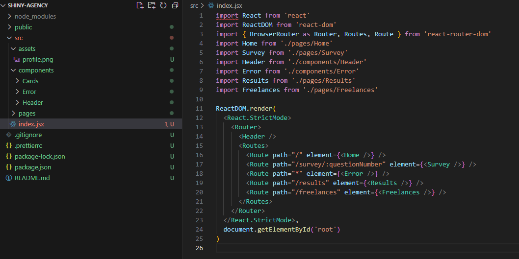Click the closing </Routes> tag
This screenshot has height=259, width=519.
pyautogui.click(x=256, y=202)
